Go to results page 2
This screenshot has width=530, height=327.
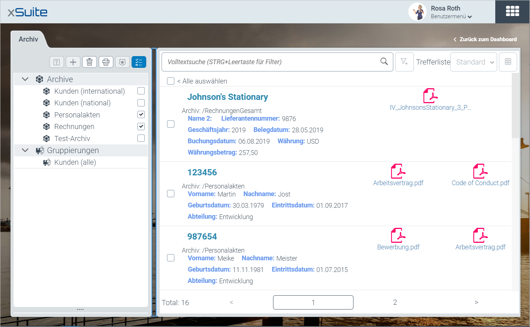tap(395, 302)
